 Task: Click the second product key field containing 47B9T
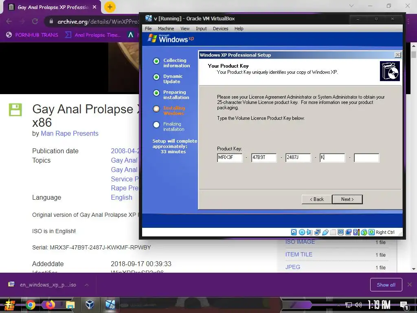pos(264,158)
